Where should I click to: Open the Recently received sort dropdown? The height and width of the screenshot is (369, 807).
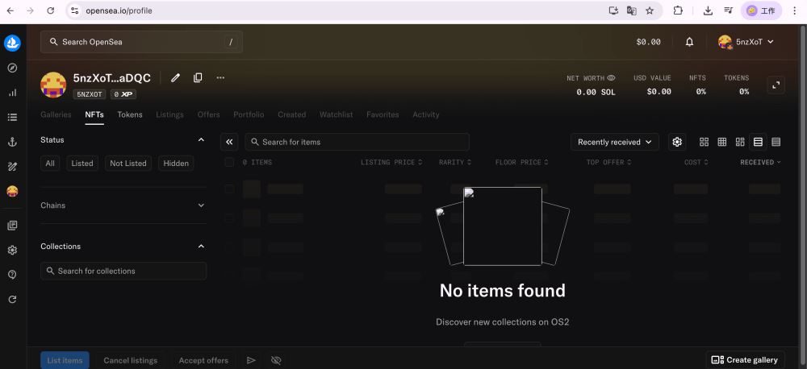click(615, 142)
